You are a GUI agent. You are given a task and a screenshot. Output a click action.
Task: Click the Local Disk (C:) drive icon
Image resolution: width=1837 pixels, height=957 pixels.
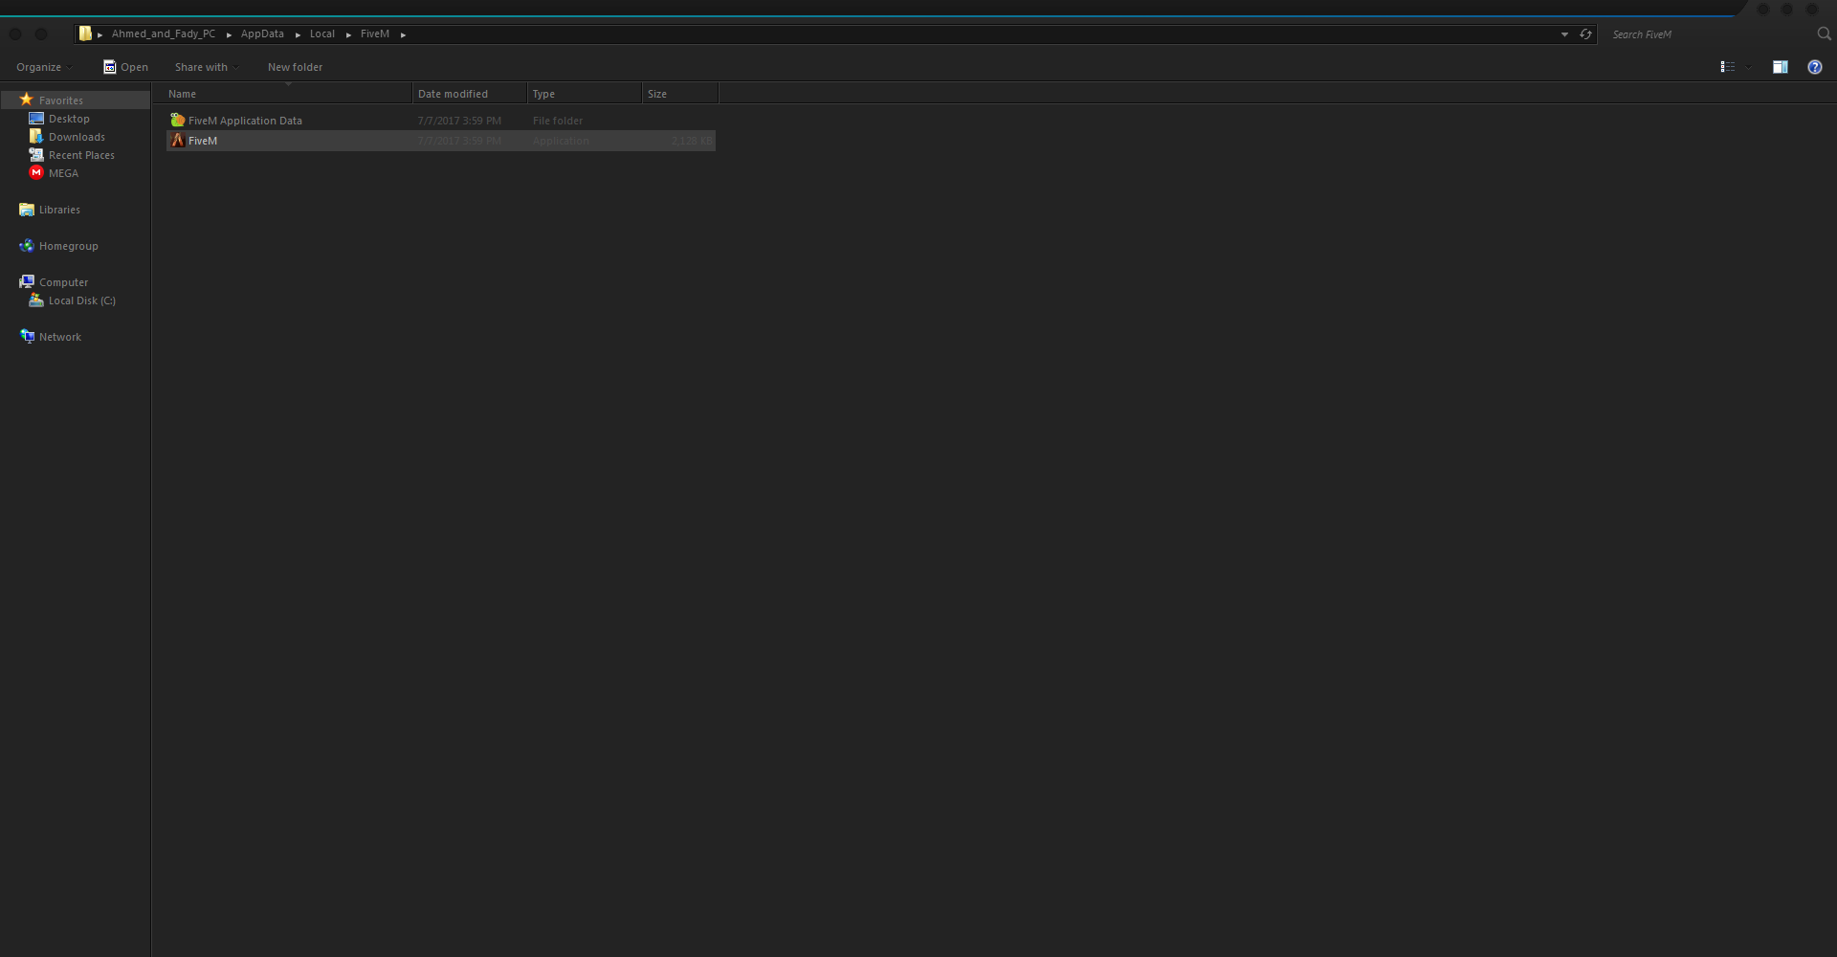36,300
